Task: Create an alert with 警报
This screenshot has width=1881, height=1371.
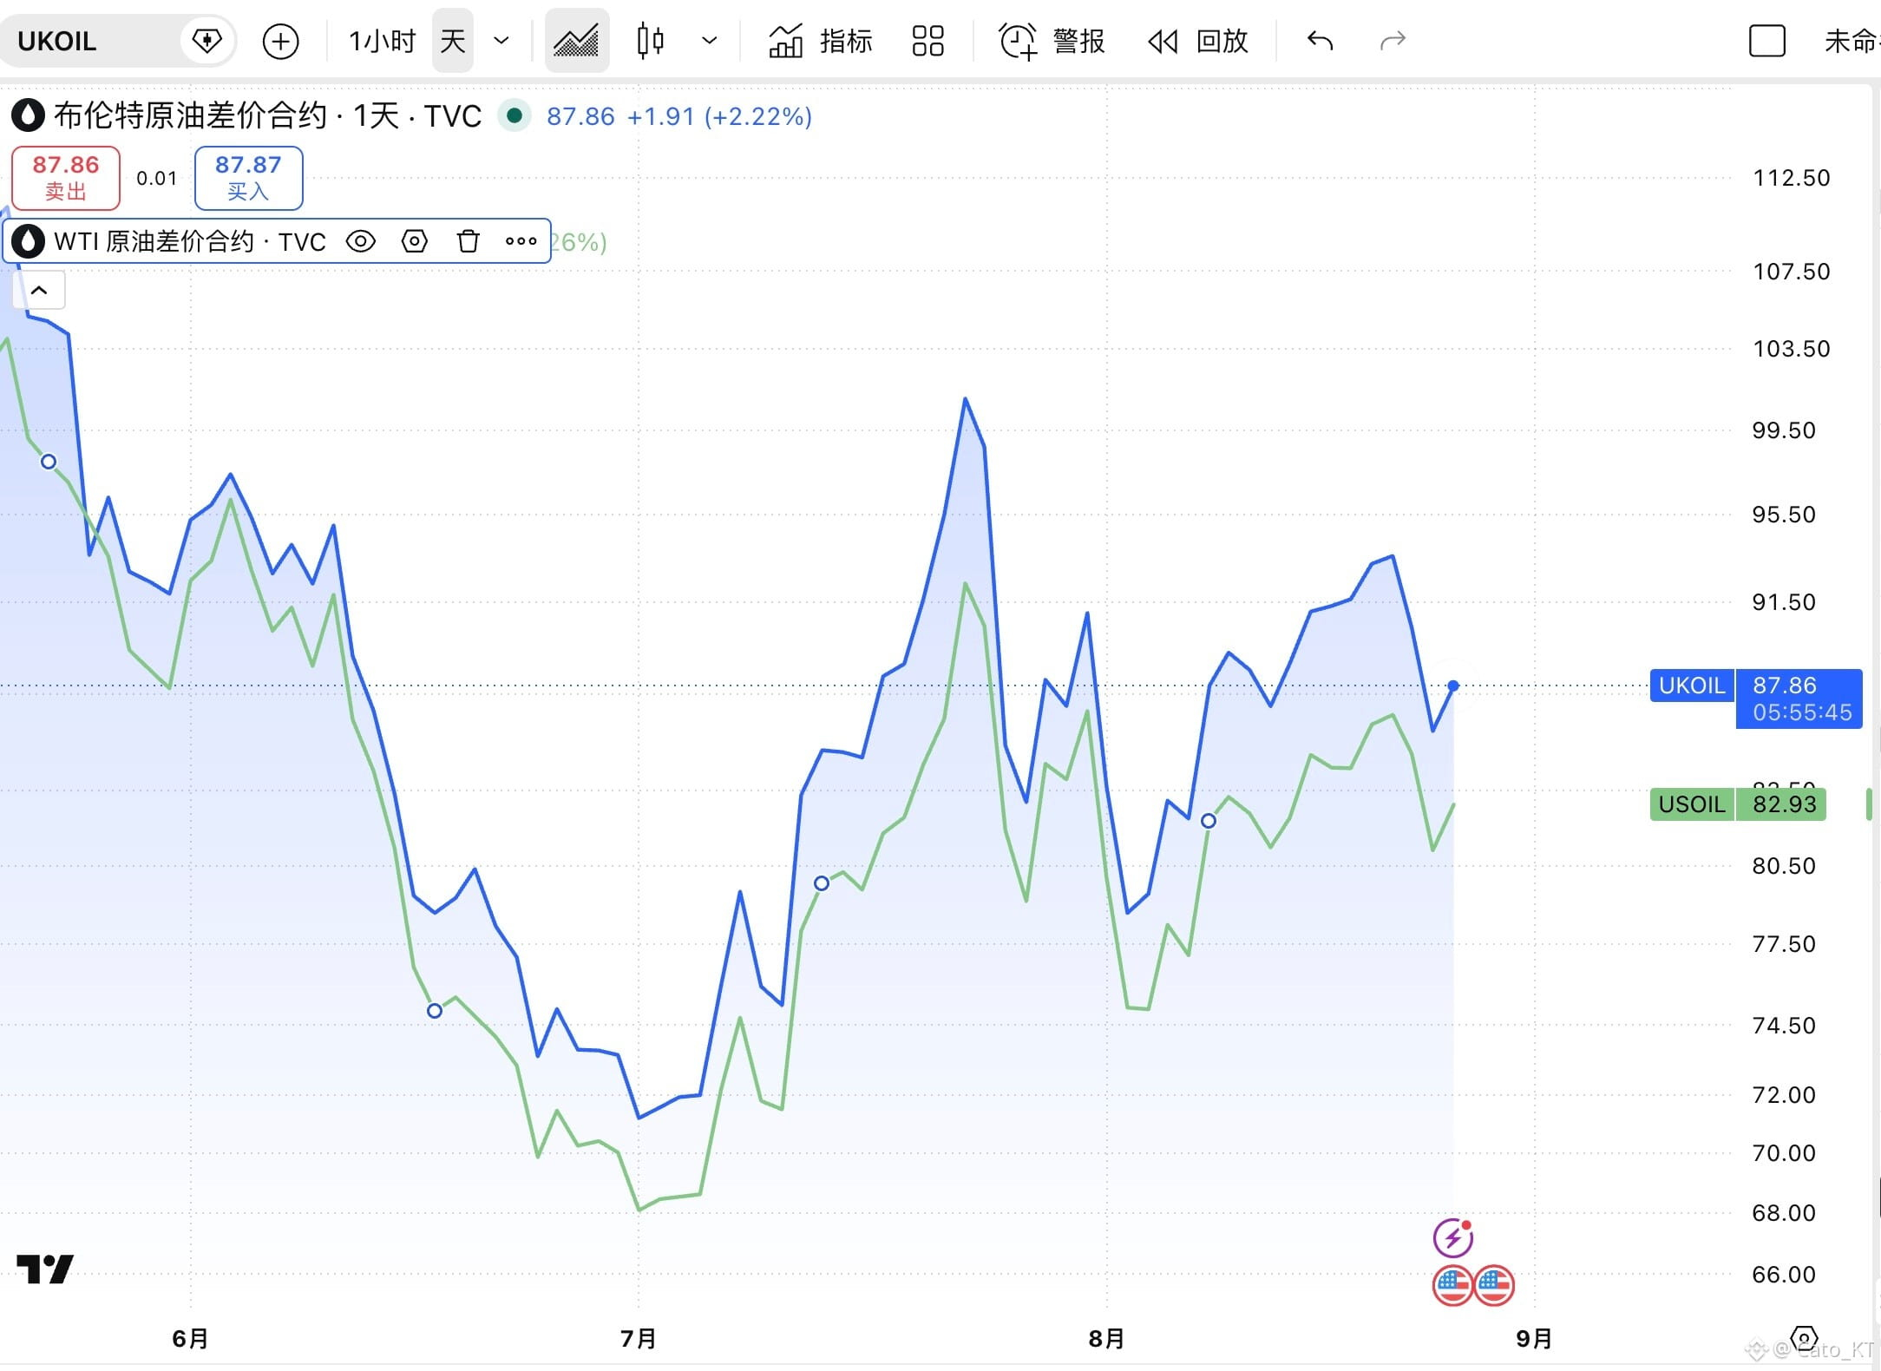Action: pyautogui.click(x=1052, y=41)
